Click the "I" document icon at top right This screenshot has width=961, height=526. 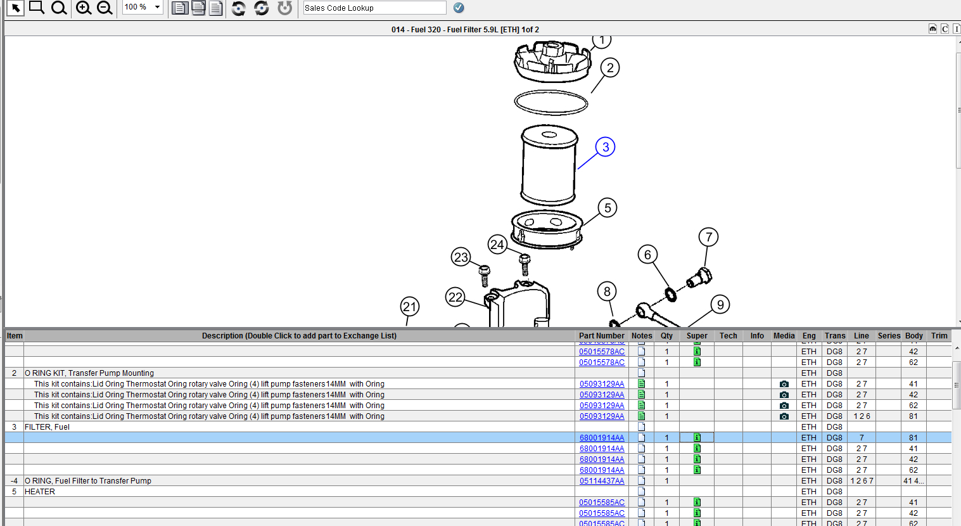click(956, 29)
